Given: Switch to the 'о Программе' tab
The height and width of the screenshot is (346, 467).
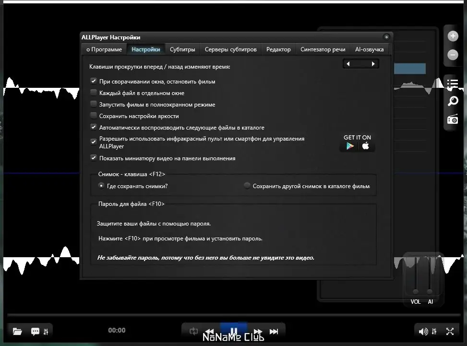Looking at the screenshot, I should point(104,49).
